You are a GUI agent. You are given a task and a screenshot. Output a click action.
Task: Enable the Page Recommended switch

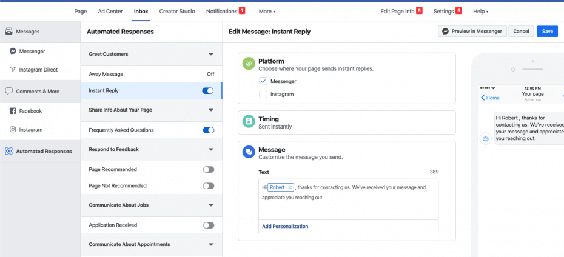(x=209, y=169)
